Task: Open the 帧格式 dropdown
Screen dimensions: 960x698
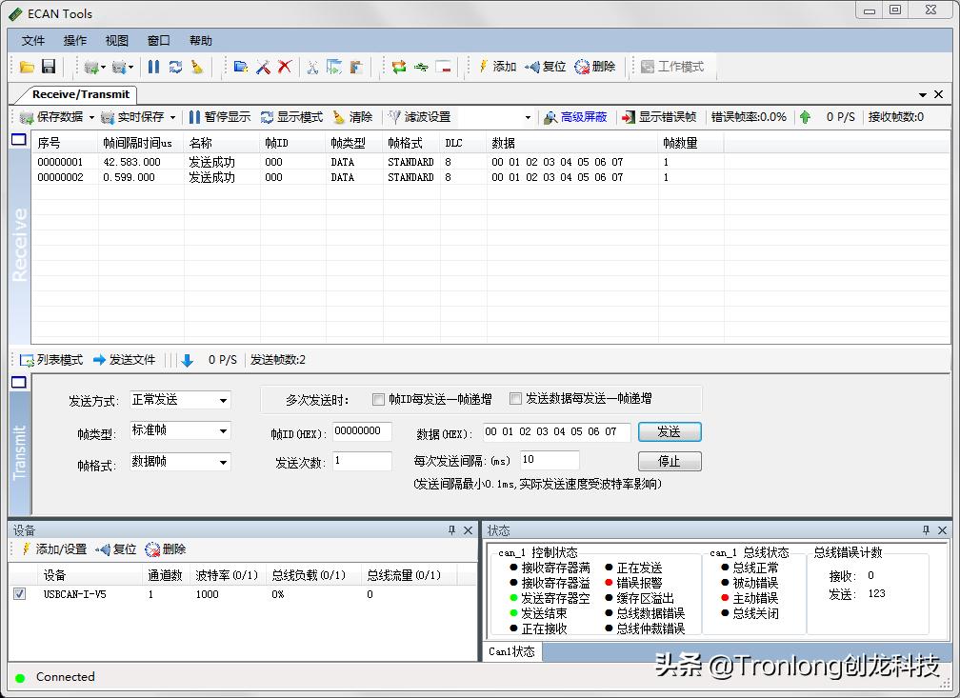Action: point(223,461)
